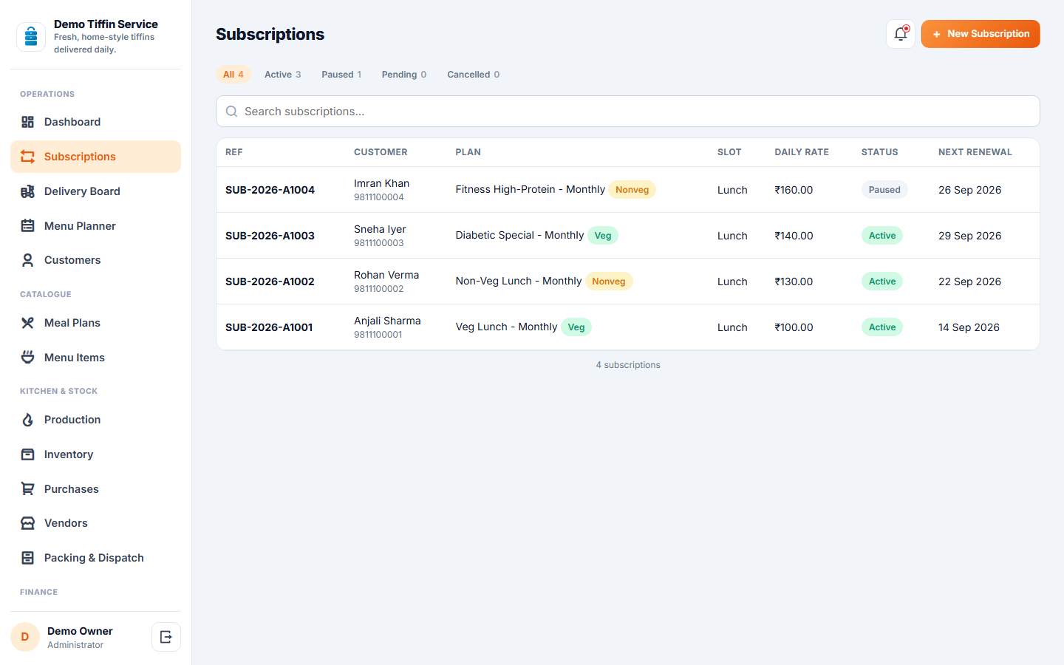1064x665 pixels.
Task: Click the Demo Owner avatar
Action: tap(25, 637)
